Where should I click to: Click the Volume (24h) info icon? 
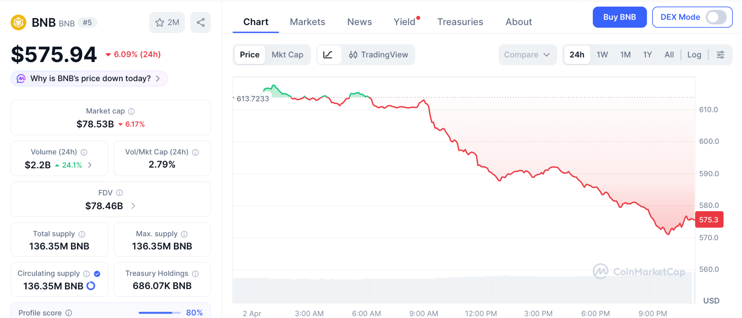(84, 152)
